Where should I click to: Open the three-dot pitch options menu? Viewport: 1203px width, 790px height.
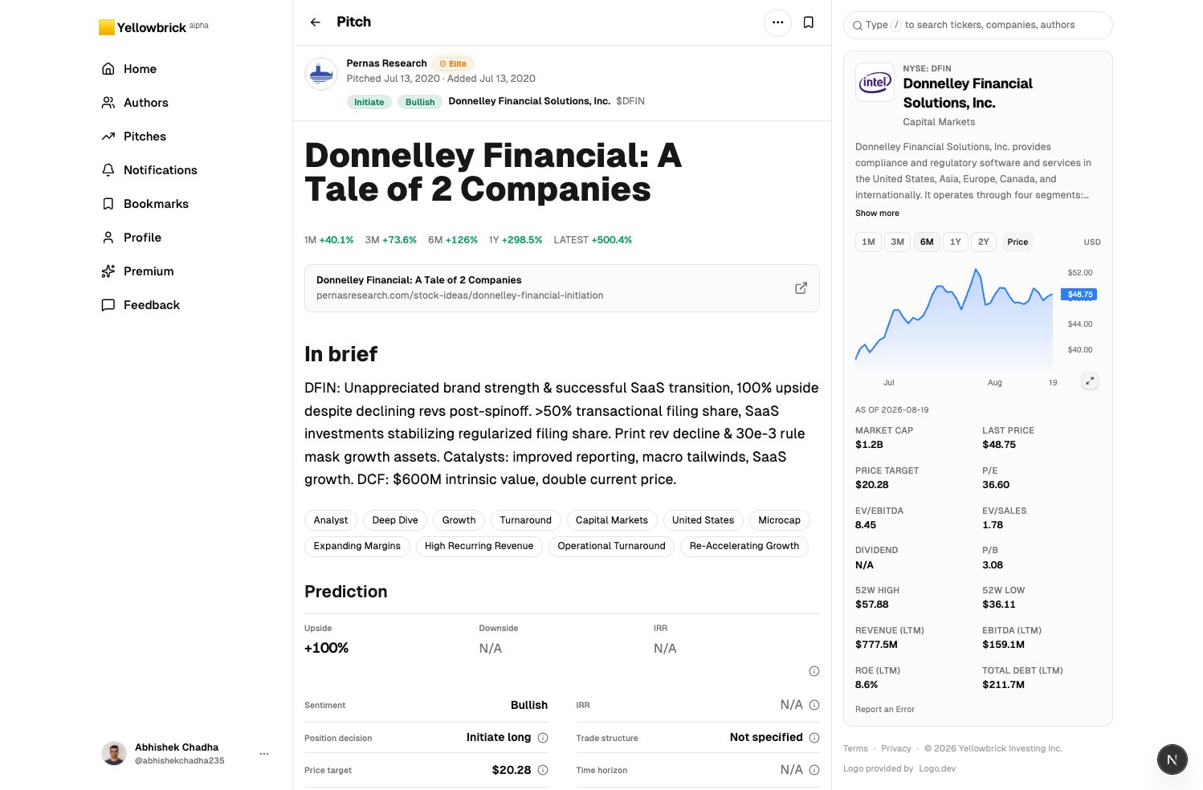point(777,22)
